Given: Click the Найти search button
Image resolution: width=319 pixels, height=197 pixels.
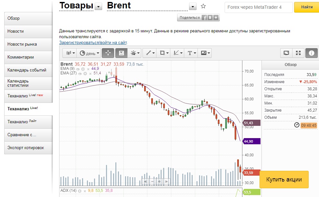Looking at the screenshot, I should coord(306,7).
